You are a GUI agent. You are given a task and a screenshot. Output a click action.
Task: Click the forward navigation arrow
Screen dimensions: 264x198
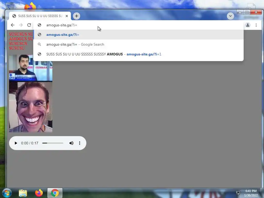pyautogui.click(x=21, y=25)
